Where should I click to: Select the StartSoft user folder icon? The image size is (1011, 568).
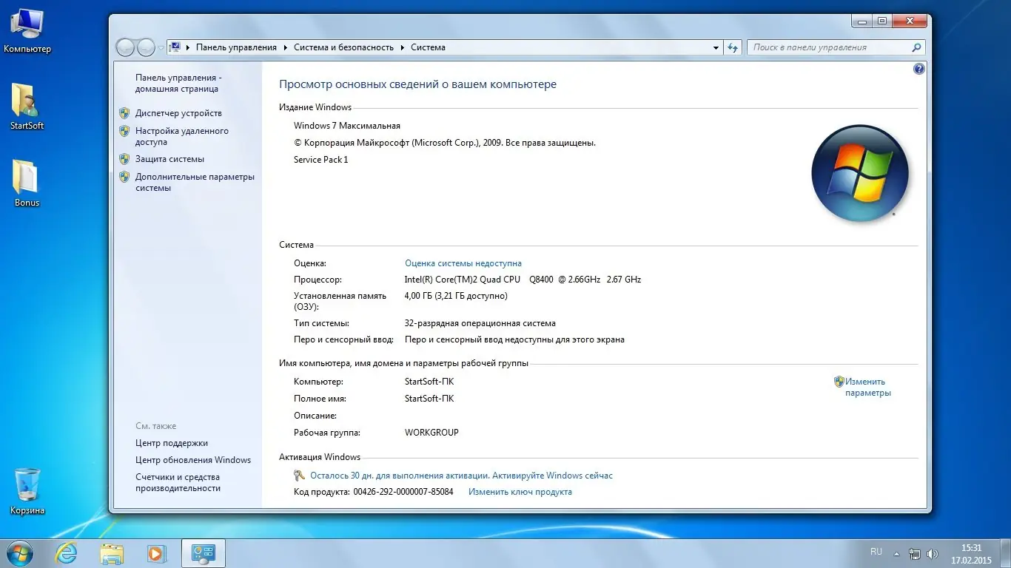[x=27, y=106]
